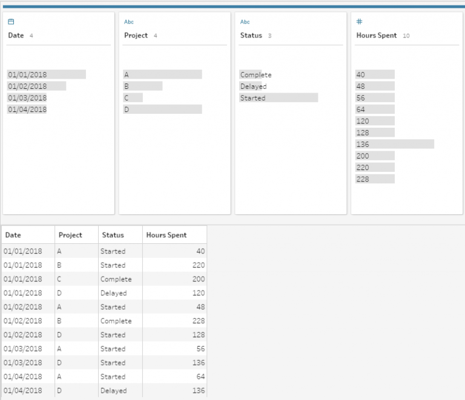
Task: Select the Project field name in profile card
Action: 136,35
